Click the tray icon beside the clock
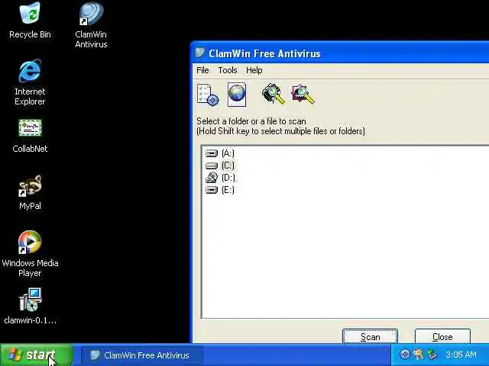Screen dimensions: 489x366 coord(432,354)
